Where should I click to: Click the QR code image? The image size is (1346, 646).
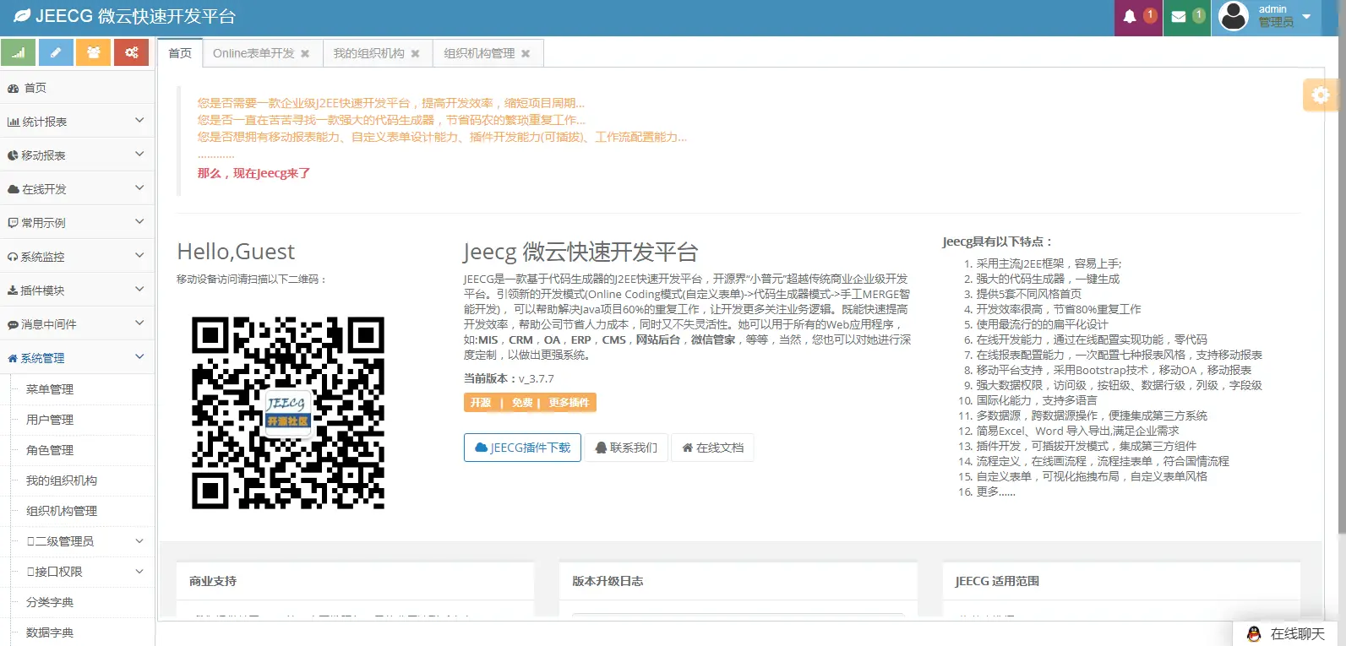pos(288,413)
